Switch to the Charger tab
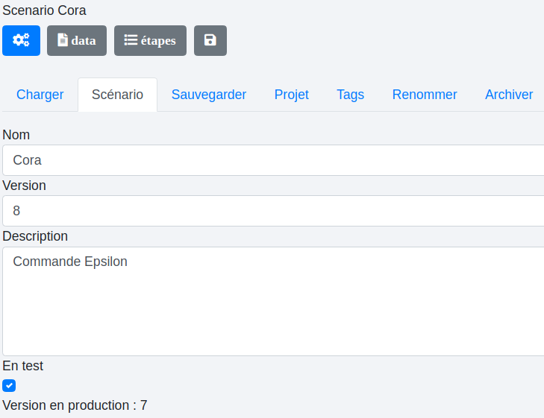 click(x=40, y=95)
